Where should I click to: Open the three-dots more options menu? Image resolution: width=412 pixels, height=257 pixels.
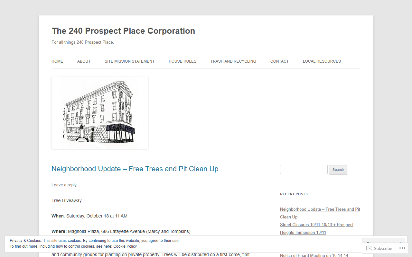(x=402, y=248)
